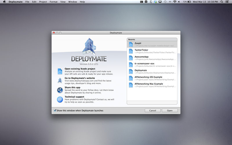Click the Open button

(x=170, y=110)
